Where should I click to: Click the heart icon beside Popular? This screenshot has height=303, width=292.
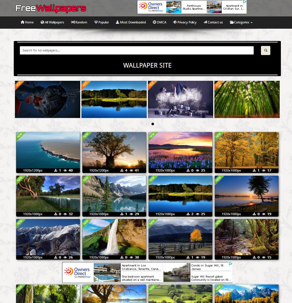point(96,22)
